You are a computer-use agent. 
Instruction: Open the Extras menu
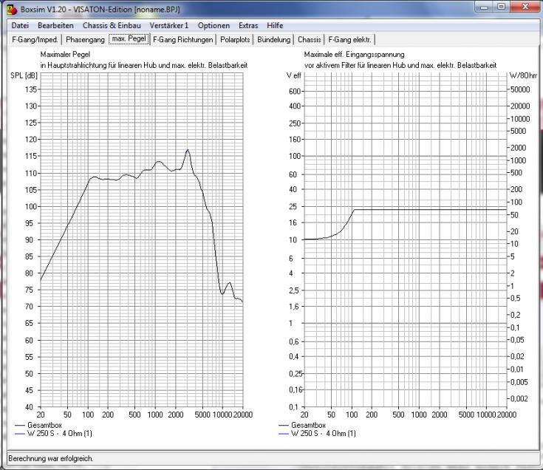(x=248, y=26)
